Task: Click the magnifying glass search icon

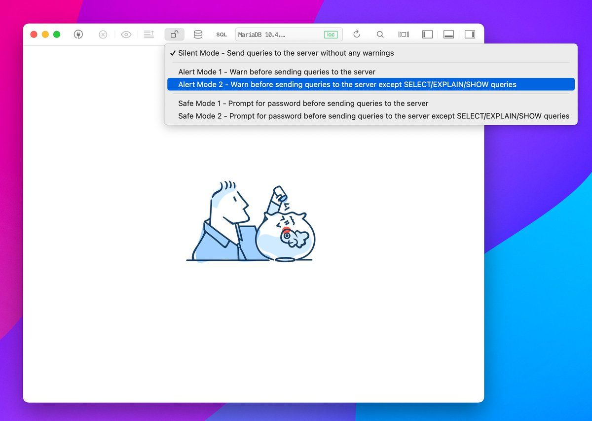Action: coord(380,35)
